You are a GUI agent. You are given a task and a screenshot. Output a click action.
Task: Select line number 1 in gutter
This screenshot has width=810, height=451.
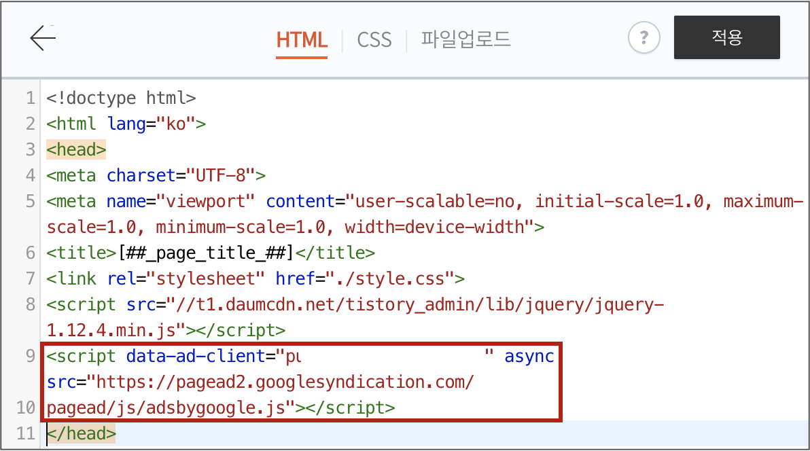[x=31, y=98]
